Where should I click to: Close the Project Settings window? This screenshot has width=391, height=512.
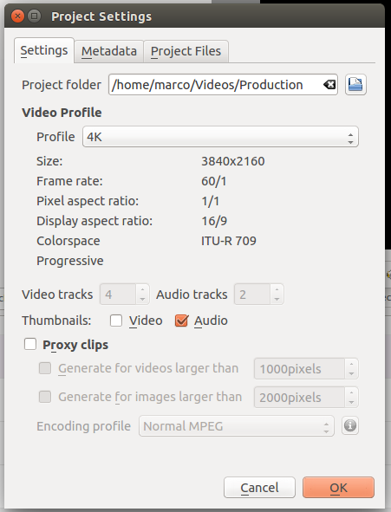coord(17,16)
